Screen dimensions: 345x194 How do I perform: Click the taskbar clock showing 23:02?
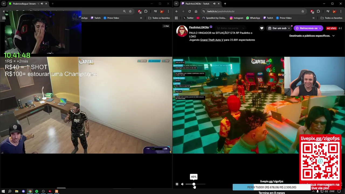(332, 191)
